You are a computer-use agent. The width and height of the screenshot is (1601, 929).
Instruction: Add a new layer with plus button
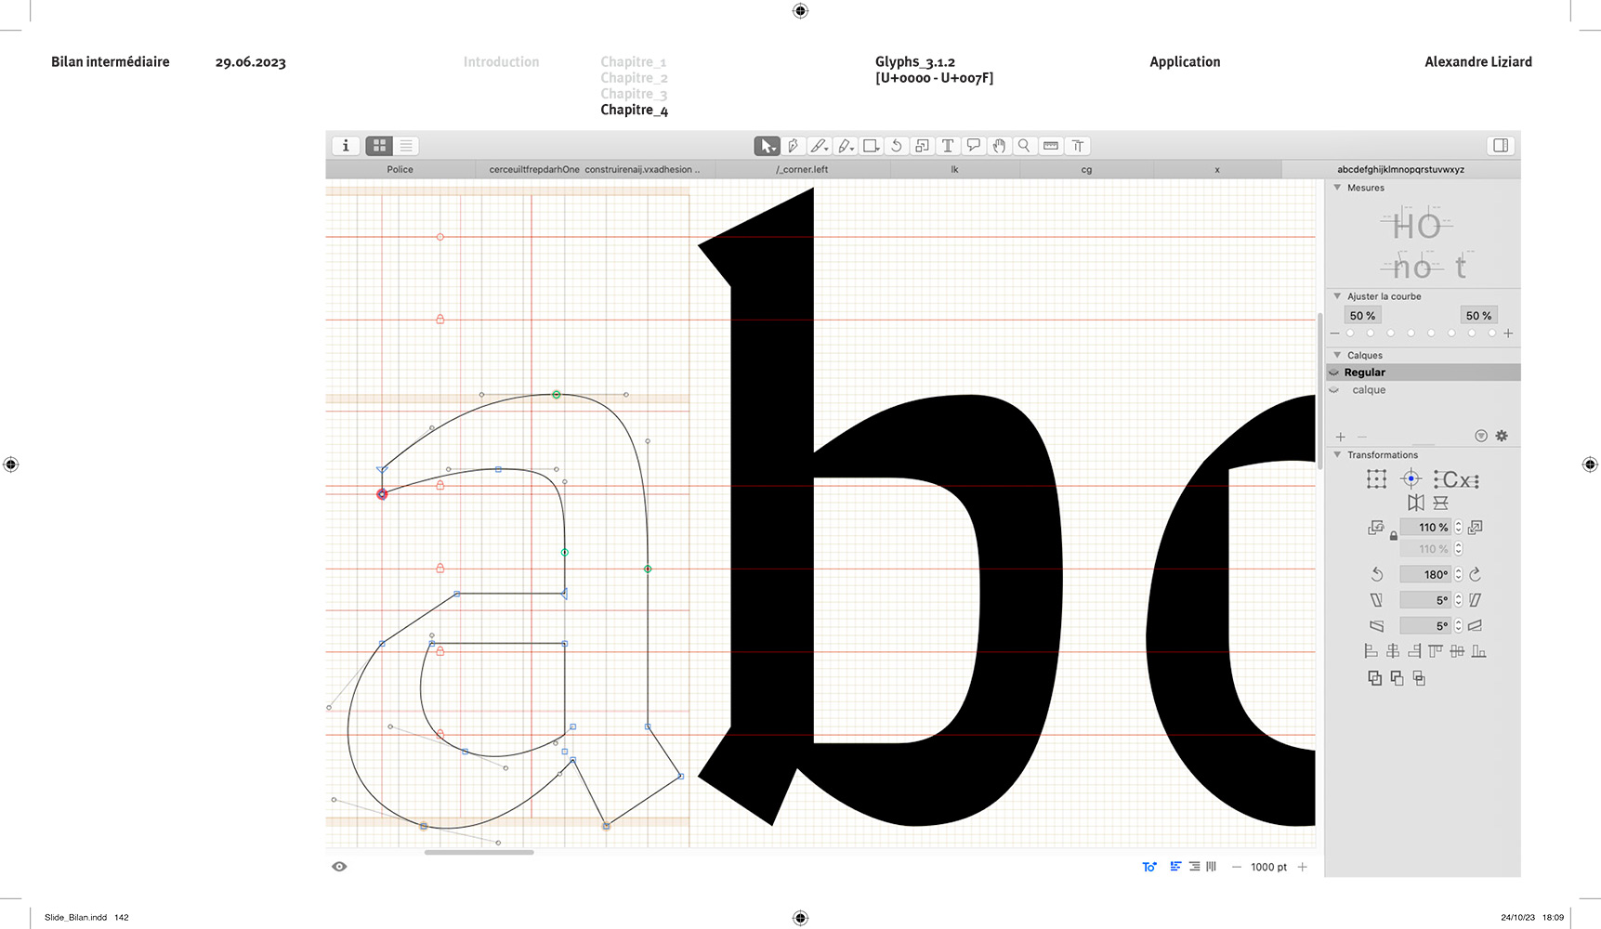pos(1340,437)
